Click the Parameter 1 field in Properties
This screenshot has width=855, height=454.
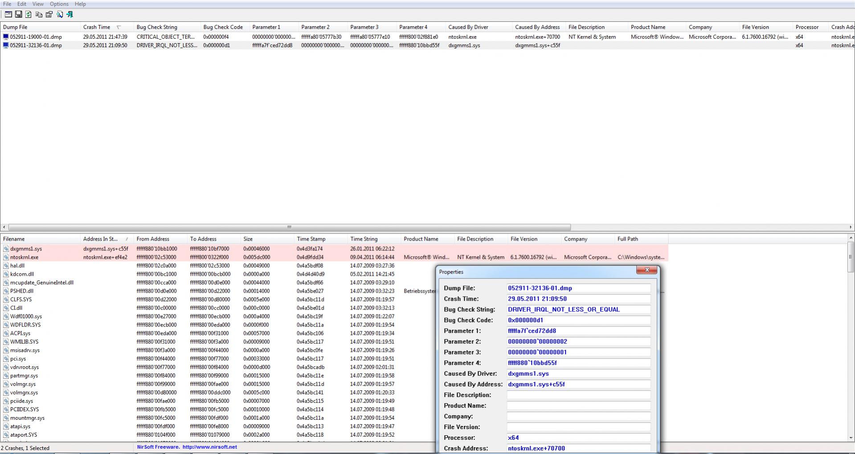click(578, 331)
